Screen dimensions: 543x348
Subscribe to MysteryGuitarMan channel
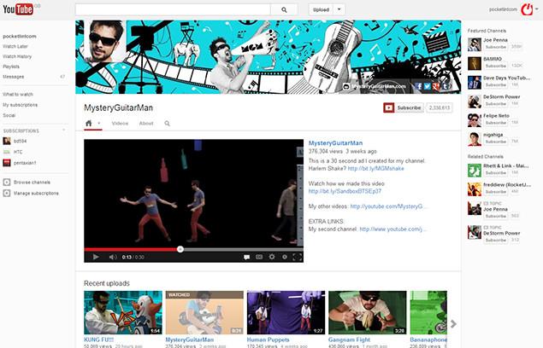403,108
